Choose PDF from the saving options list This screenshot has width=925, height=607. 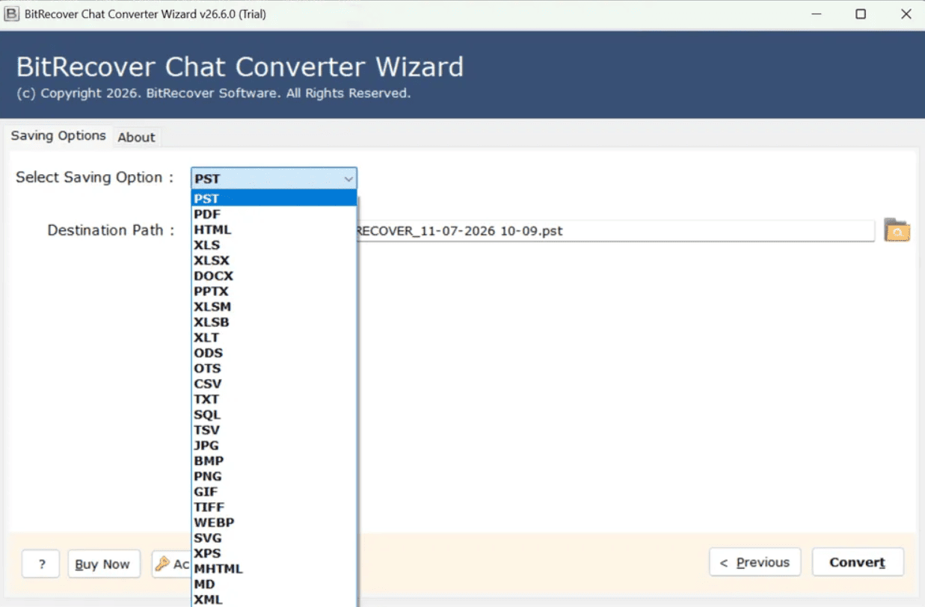click(x=274, y=214)
